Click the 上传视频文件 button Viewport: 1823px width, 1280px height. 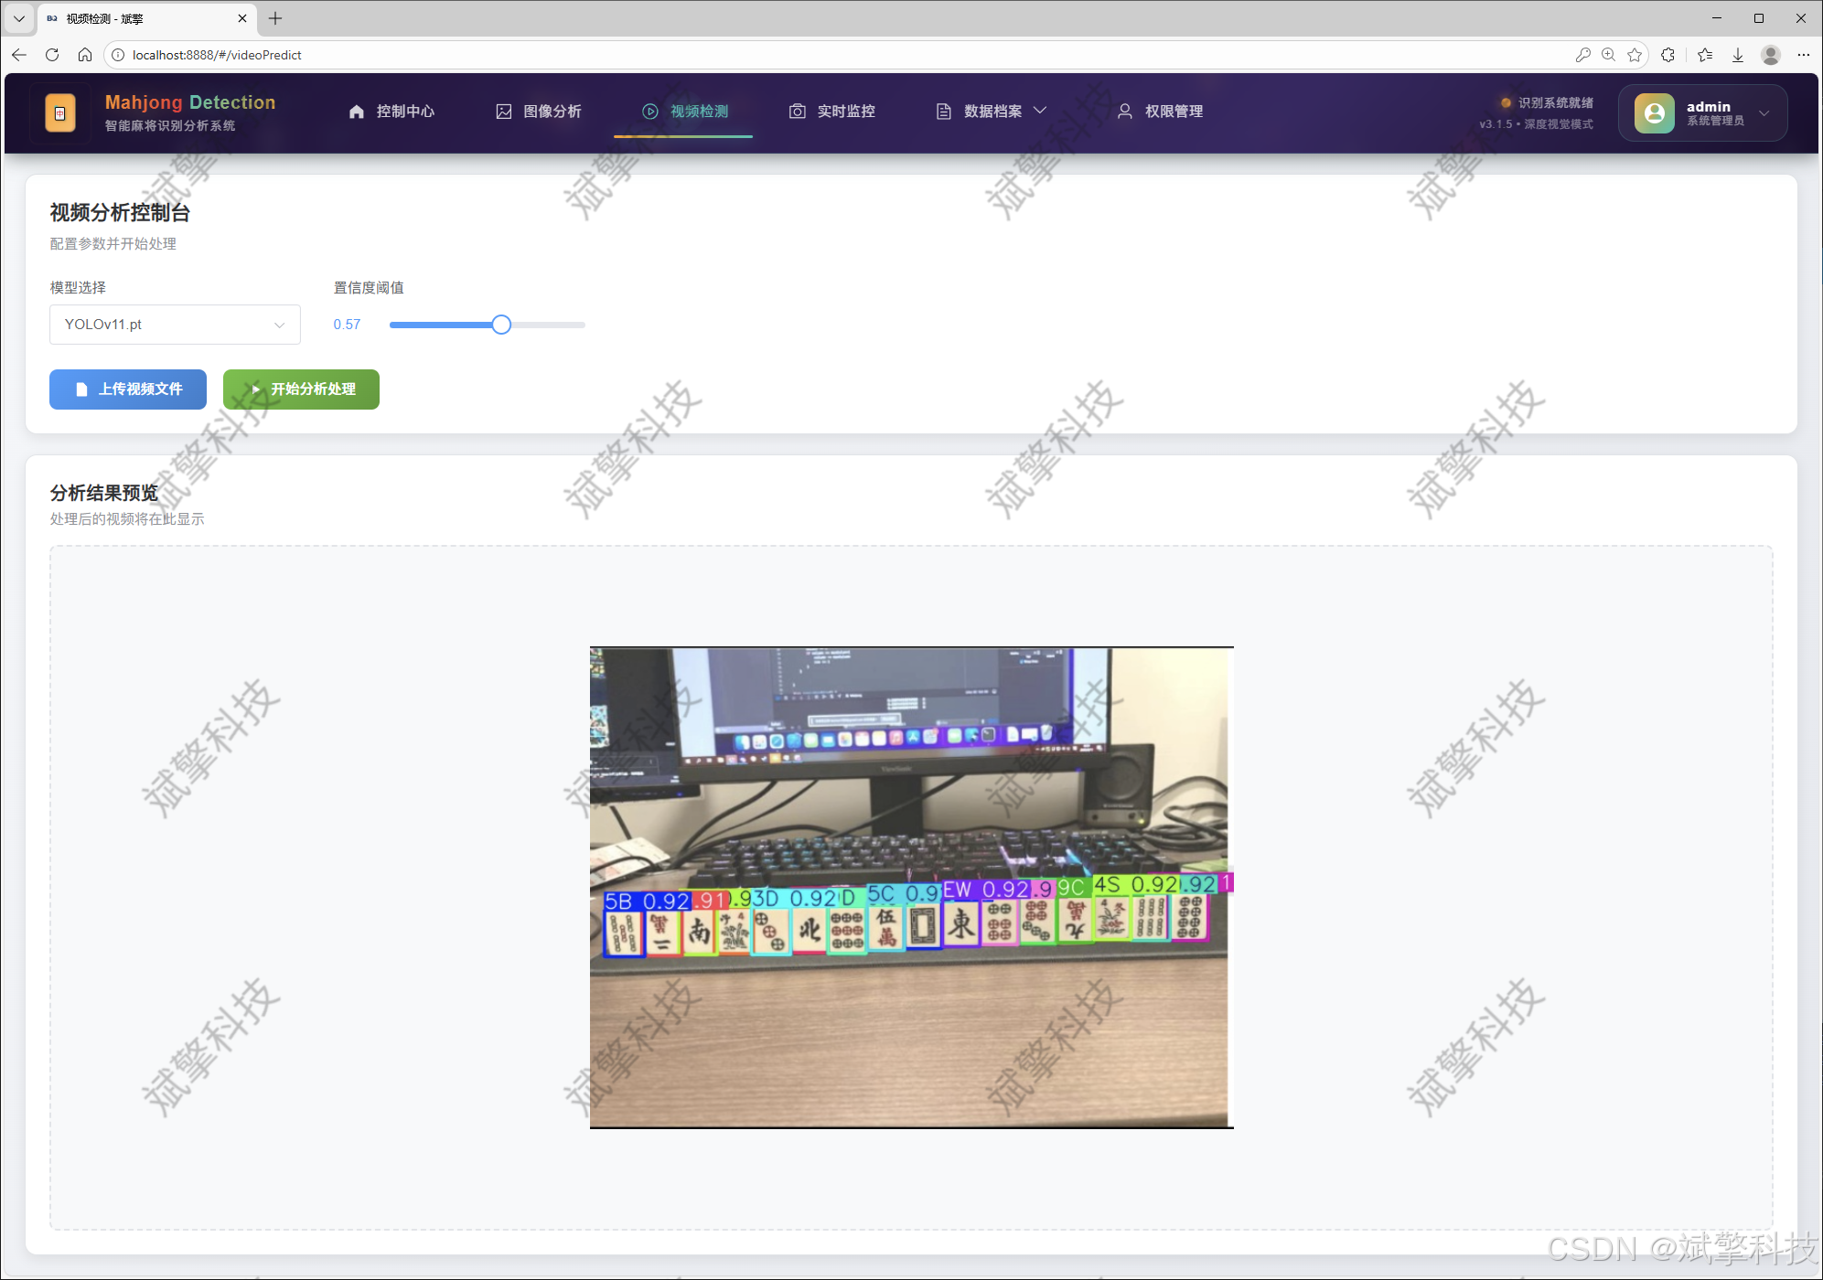(128, 389)
